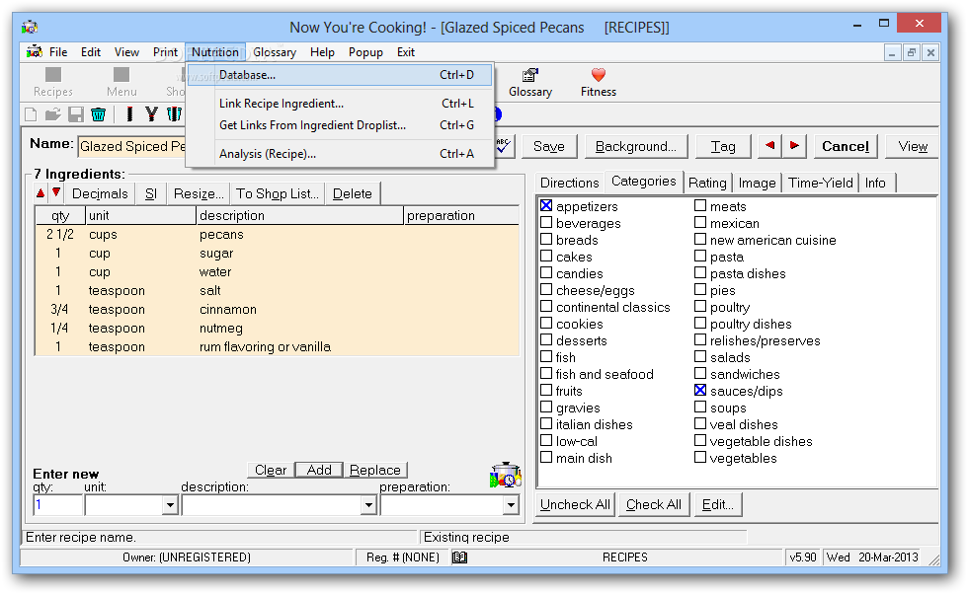
Task: Click the cooking pot timer icon
Action: click(x=506, y=476)
